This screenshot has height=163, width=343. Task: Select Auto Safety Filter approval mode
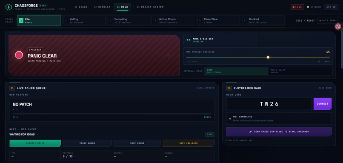[x=237, y=71]
